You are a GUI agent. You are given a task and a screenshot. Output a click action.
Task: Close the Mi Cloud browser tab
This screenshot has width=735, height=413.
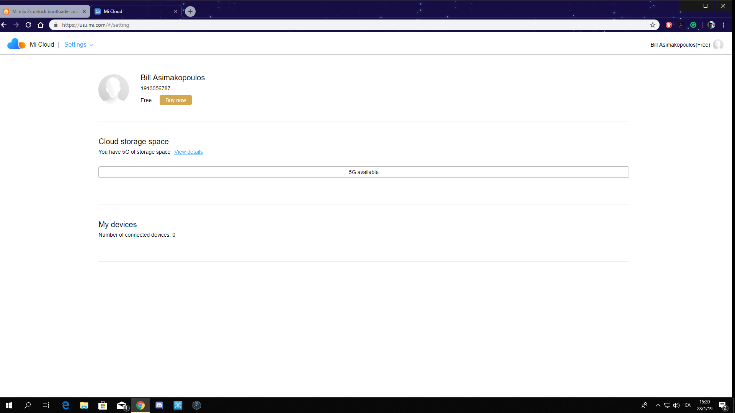(176, 11)
